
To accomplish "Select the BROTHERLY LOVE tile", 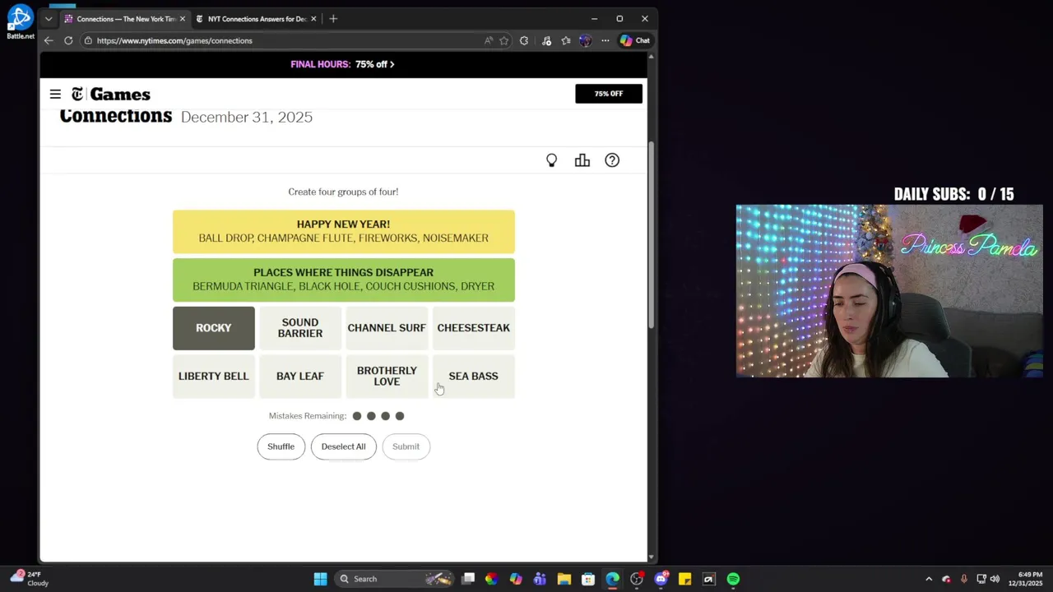I will click(387, 377).
